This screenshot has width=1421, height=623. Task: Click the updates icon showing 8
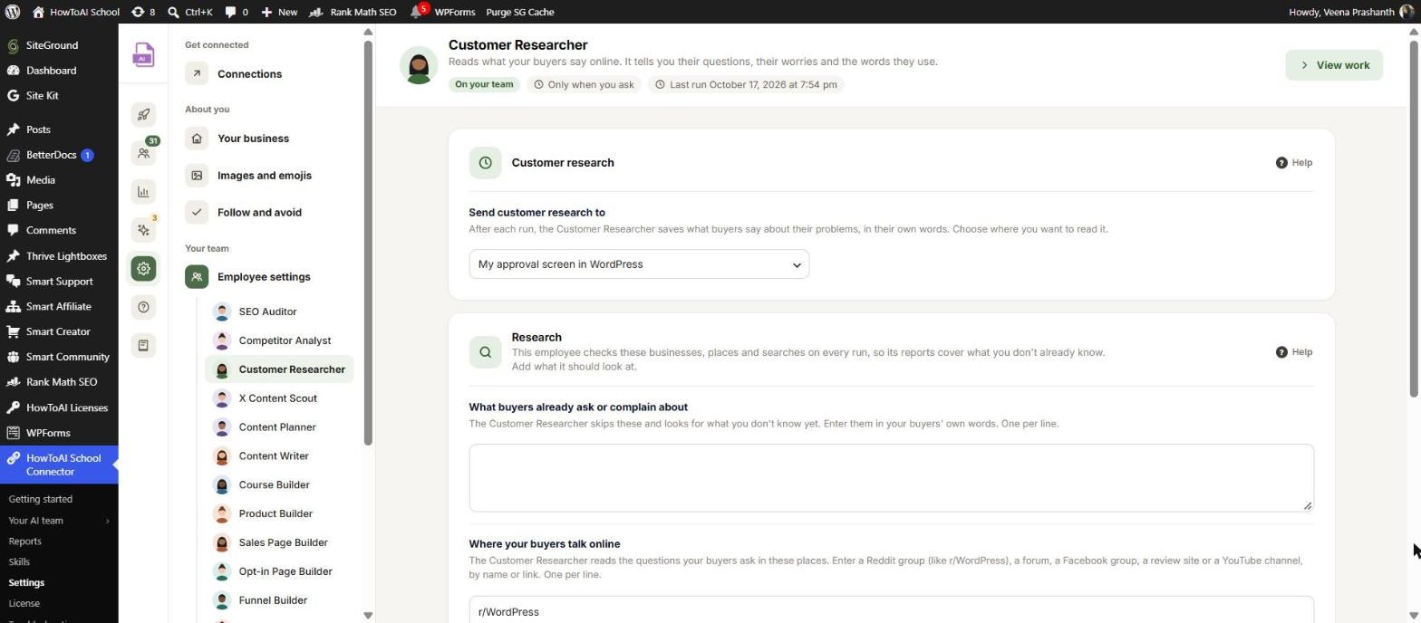click(x=143, y=12)
